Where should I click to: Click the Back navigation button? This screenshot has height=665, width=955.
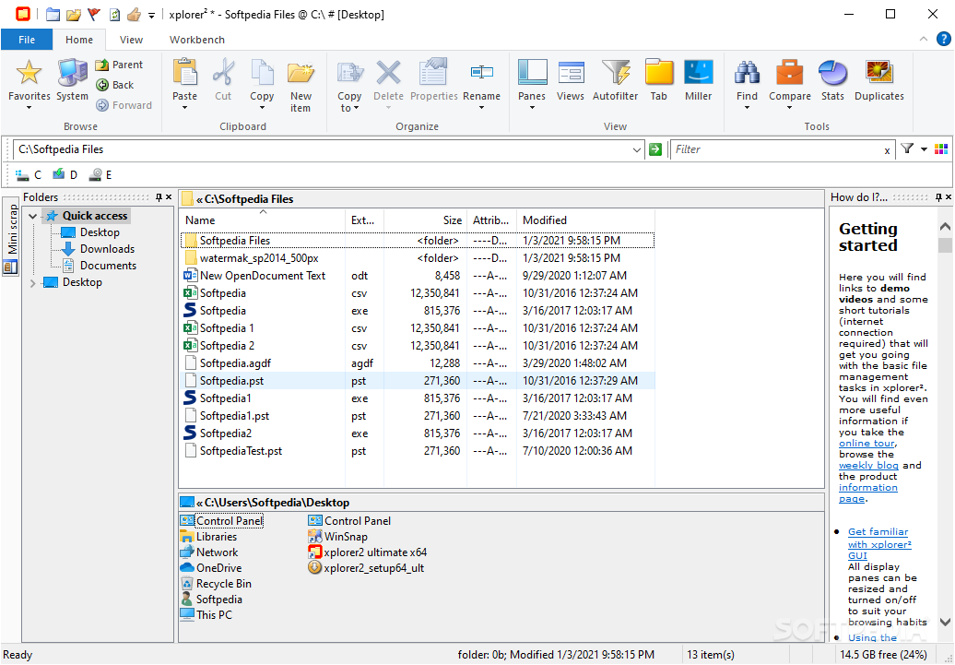pos(115,85)
